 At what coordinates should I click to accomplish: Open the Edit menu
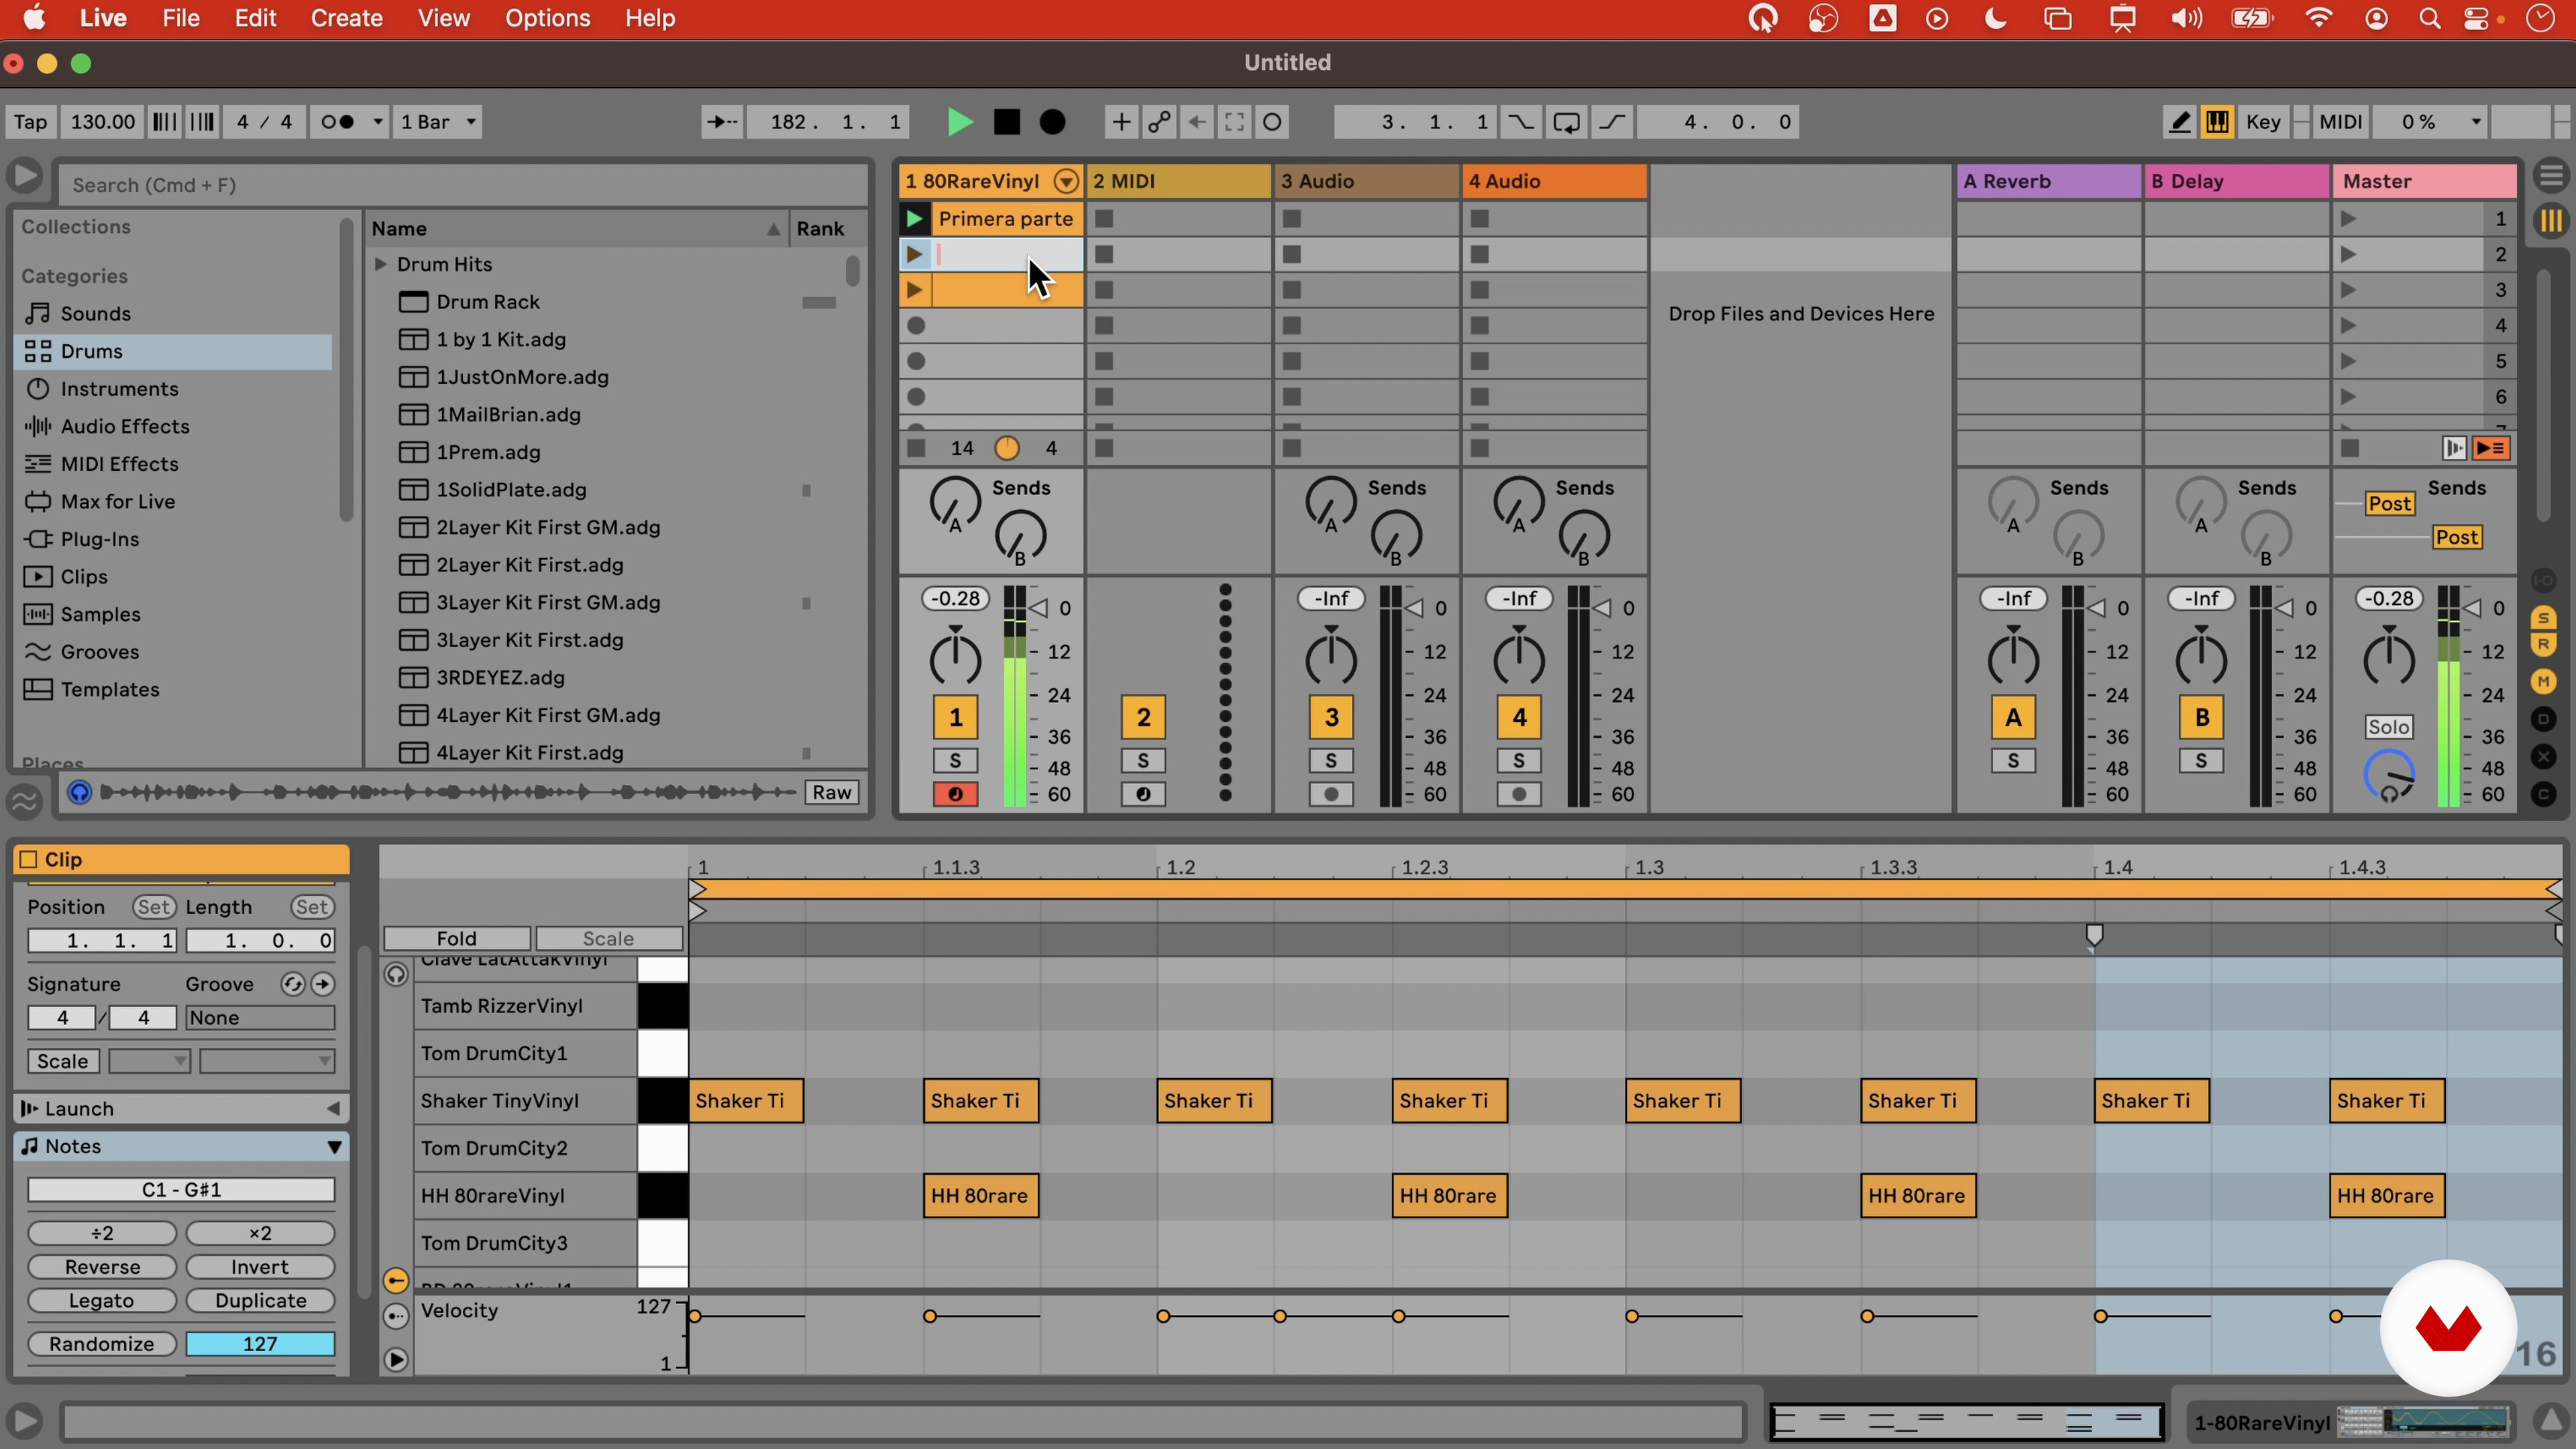click(x=255, y=18)
